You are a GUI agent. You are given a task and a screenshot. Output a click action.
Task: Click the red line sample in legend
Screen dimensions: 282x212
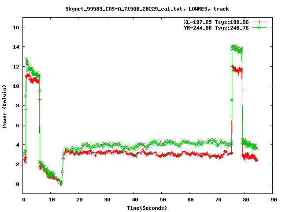[x=259, y=22]
